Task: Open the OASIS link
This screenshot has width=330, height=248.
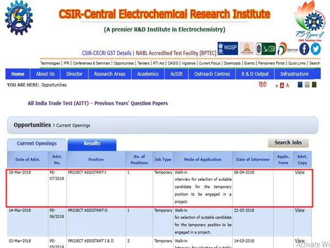Action: point(173,63)
